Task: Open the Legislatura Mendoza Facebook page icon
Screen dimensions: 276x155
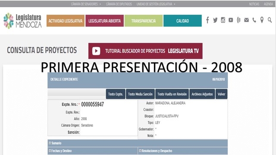Action: (x=207, y=20)
